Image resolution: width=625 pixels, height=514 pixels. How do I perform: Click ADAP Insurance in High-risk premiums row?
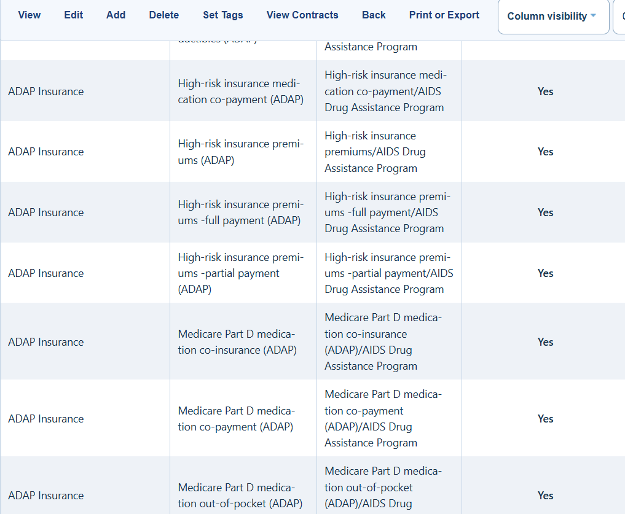pyautogui.click(x=46, y=152)
